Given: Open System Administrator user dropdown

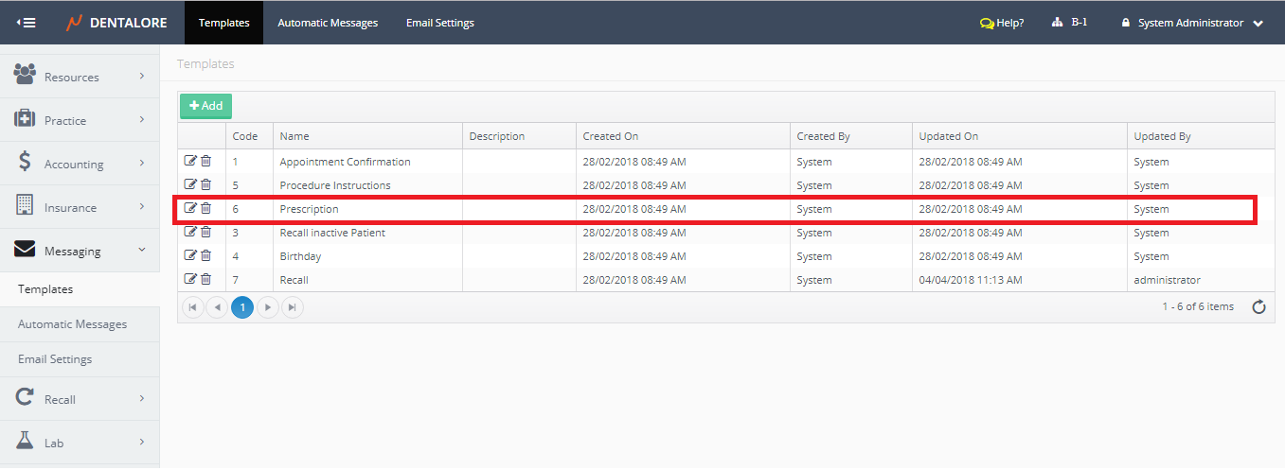Looking at the screenshot, I should coord(1193,23).
